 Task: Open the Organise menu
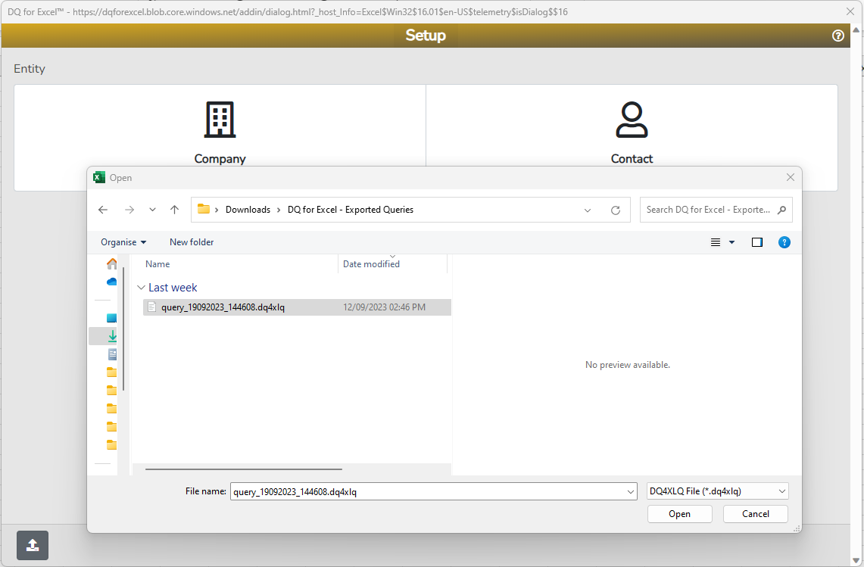[123, 242]
